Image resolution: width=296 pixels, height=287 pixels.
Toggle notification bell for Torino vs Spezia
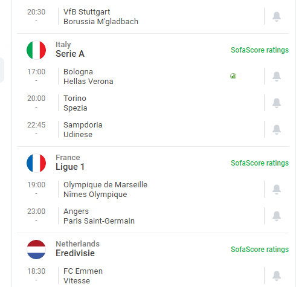pyautogui.click(x=277, y=103)
